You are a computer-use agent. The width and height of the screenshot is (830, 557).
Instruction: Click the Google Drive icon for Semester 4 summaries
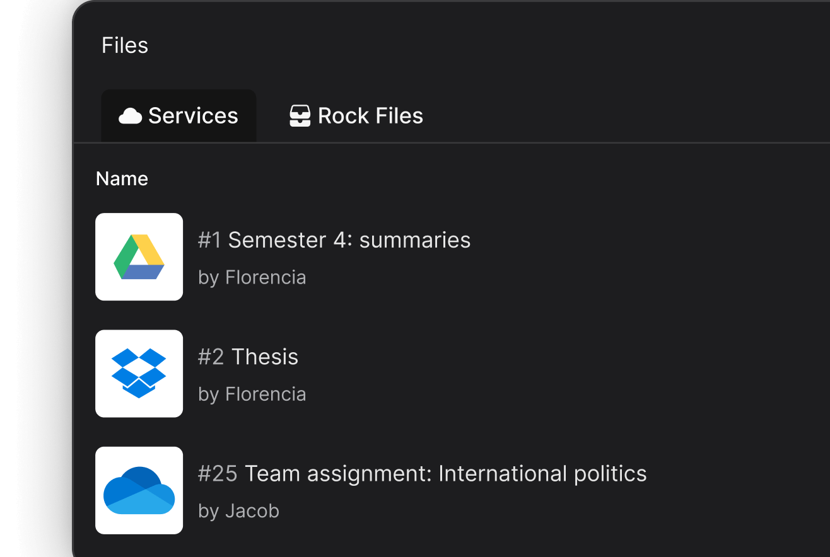click(139, 256)
